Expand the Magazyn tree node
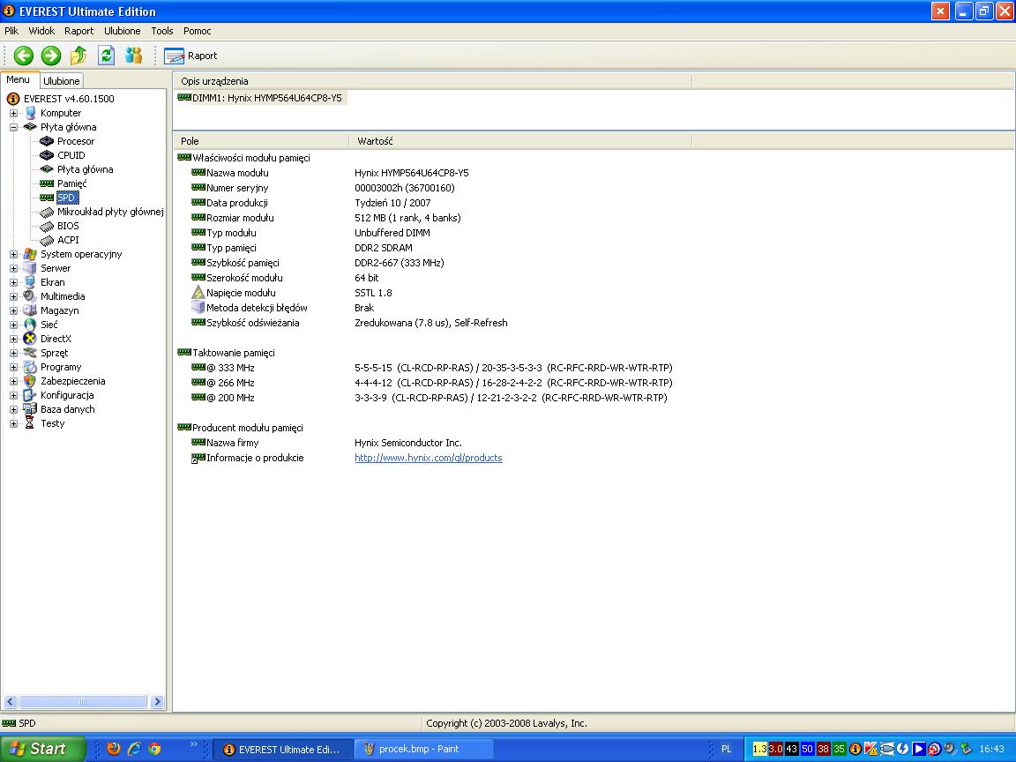This screenshot has height=762, width=1016. point(13,310)
